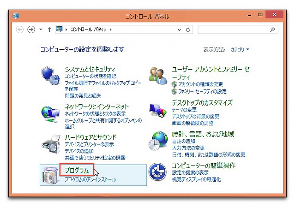Open ファミリー セーフティの設定 link
295x207 pixels.
point(202,91)
